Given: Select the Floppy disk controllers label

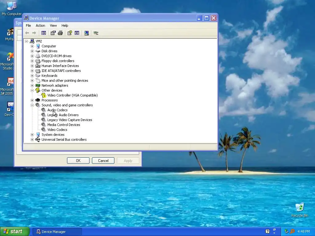Looking at the screenshot, I should pyautogui.click(x=58, y=61).
